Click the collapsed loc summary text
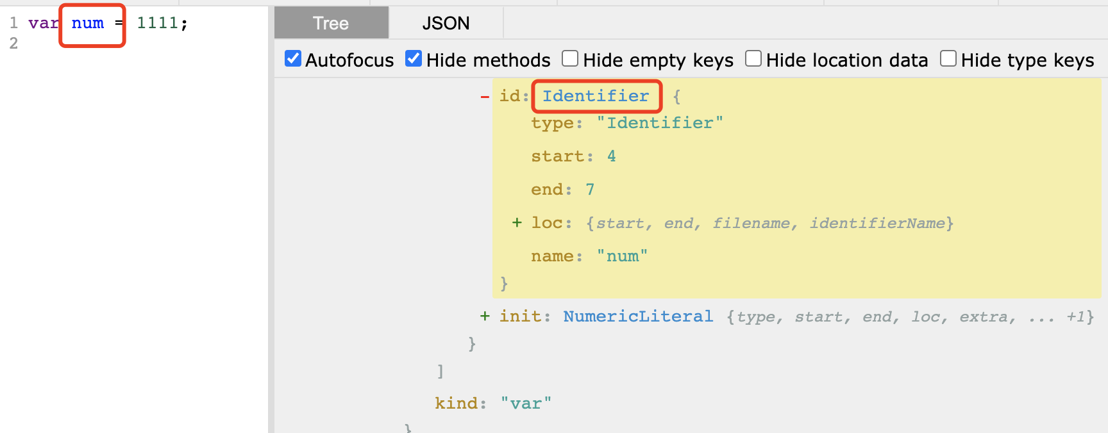Image resolution: width=1108 pixels, height=433 pixels. coord(769,223)
